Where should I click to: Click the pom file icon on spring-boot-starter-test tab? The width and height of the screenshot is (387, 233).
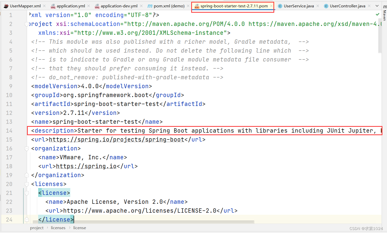(x=197, y=6)
